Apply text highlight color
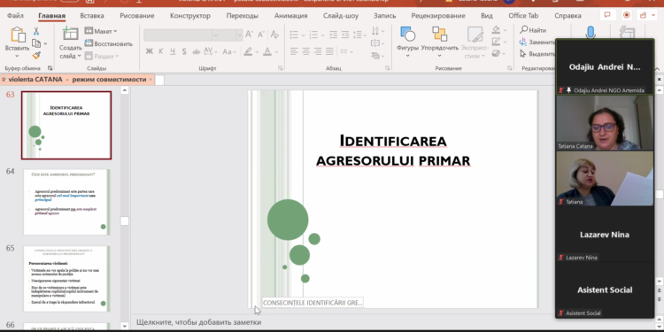Image resolution: width=664 pixels, height=332 pixels. pos(248,51)
